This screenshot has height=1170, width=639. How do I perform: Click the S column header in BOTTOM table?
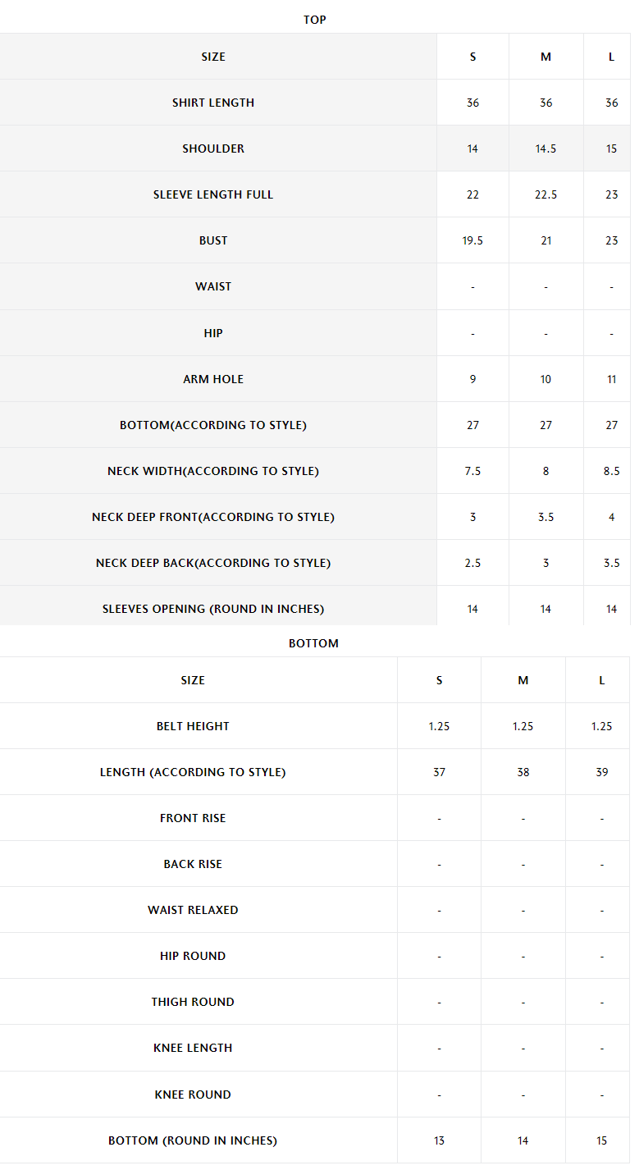[x=440, y=680]
